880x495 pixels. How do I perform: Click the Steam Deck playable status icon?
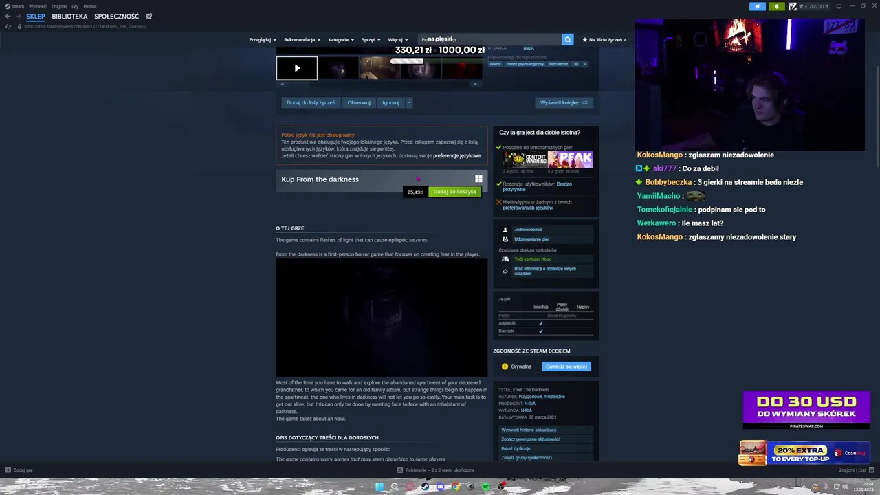(x=505, y=366)
